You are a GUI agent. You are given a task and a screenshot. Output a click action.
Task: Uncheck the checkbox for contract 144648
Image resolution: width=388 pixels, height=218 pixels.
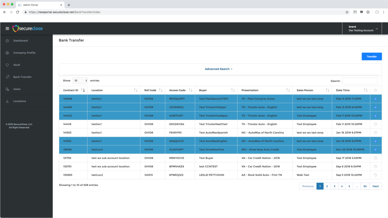(375, 99)
